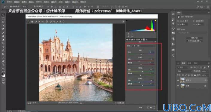The image size is (211, 112).
Task: Select the Horizontal Type tool
Action: (x=3, y=47)
